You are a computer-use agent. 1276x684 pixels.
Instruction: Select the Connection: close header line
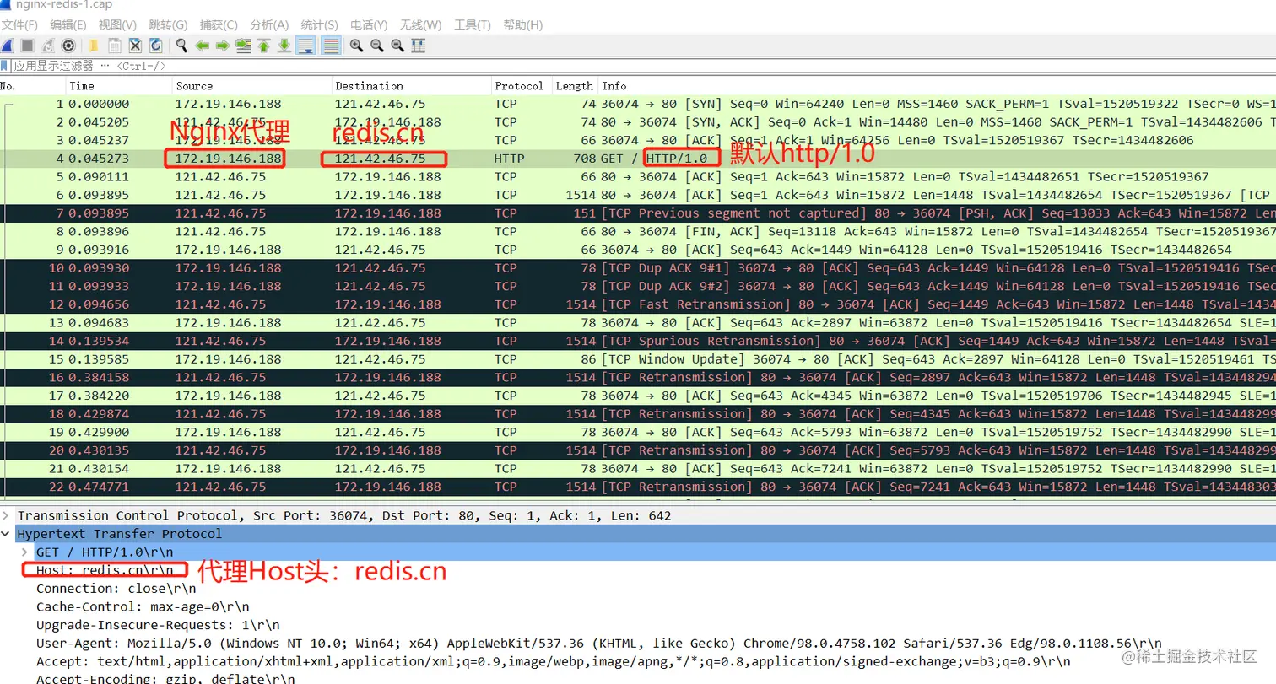point(116,589)
